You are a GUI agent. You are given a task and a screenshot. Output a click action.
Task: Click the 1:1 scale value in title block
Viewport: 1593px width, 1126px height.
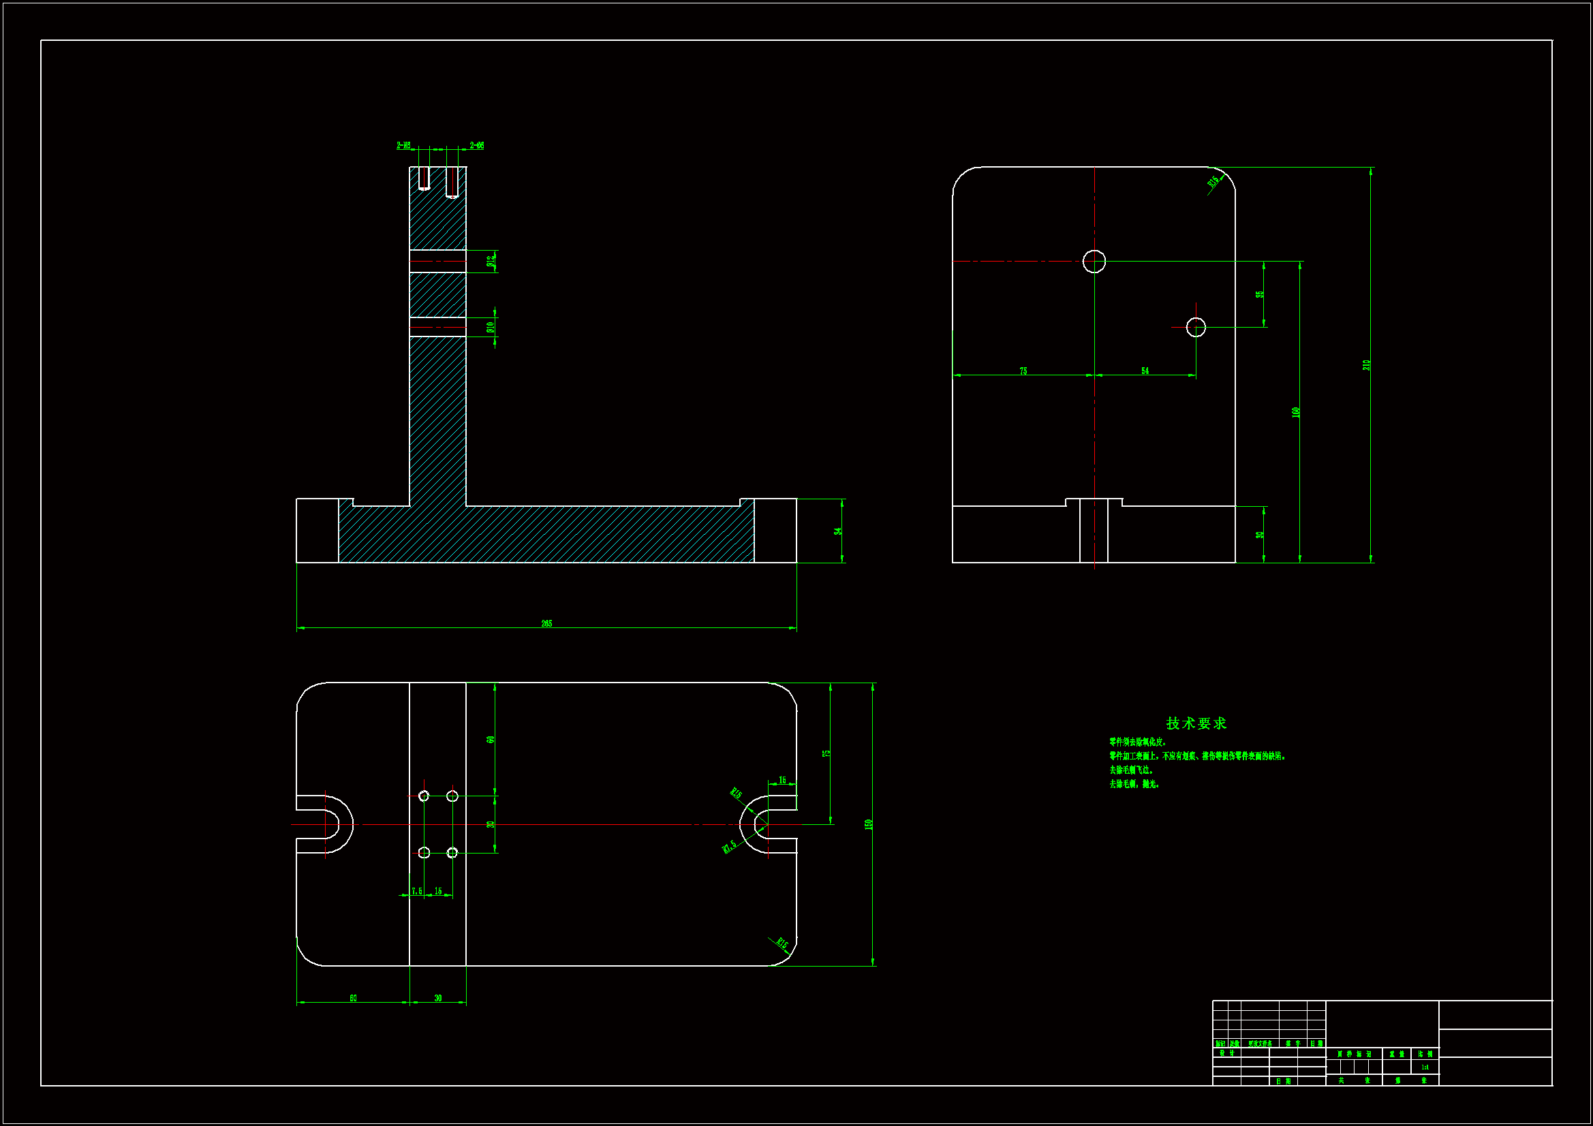click(x=1425, y=1067)
